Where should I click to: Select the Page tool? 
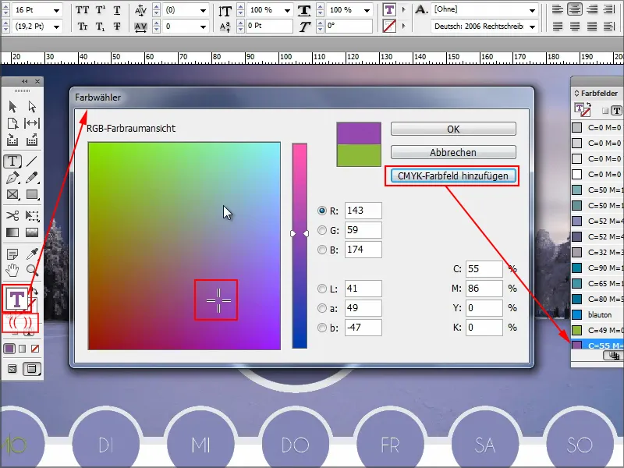coord(12,123)
